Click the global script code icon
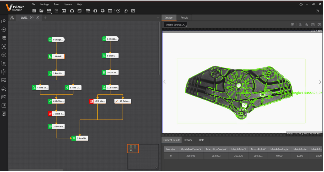This screenshot has height=172, width=324. [x=110, y=11]
